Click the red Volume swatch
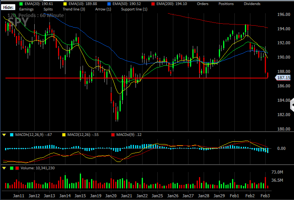294x200 pixels. pos(17,168)
